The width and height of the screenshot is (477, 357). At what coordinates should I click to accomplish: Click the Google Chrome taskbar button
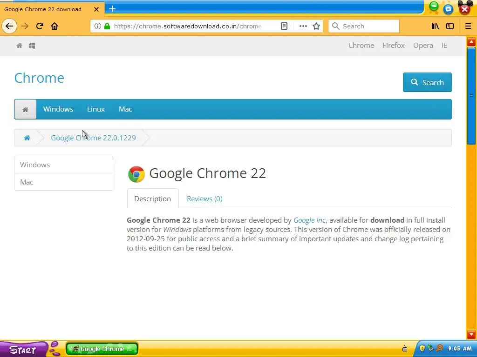tap(102, 349)
